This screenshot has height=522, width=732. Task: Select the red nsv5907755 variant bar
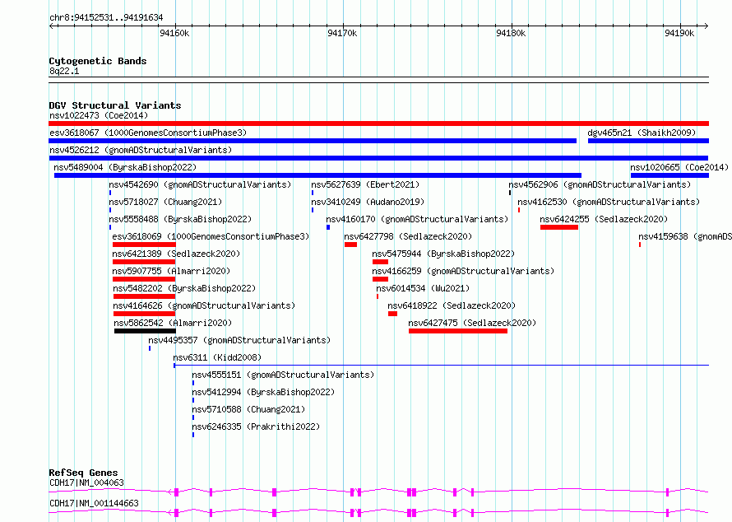point(144,279)
